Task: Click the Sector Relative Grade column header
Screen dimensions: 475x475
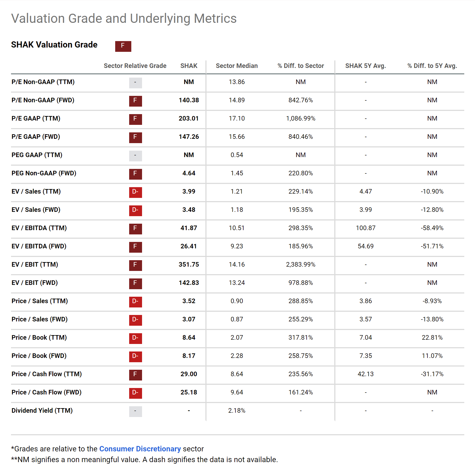Action: click(135, 66)
